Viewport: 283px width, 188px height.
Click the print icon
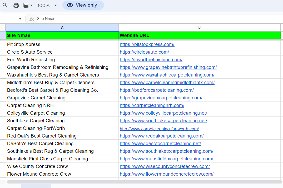(16, 5)
